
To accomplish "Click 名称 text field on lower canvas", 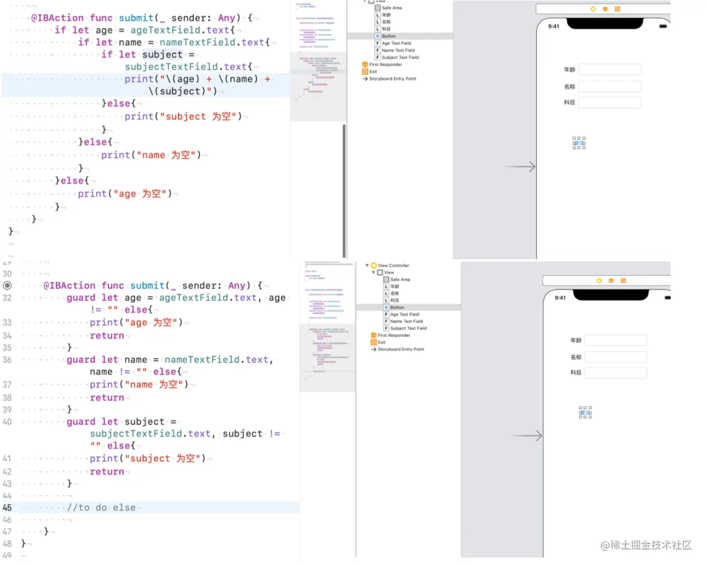I will pyautogui.click(x=616, y=357).
